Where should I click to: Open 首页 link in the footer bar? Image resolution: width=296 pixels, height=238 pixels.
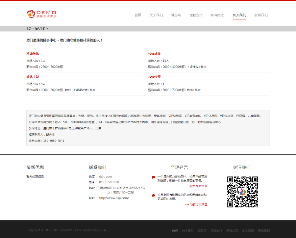coord(175,230)
